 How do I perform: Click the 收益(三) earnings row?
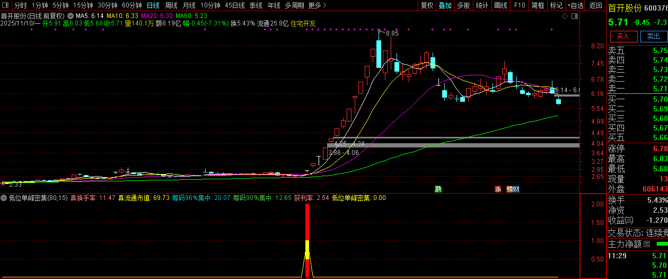pos(637,220)
